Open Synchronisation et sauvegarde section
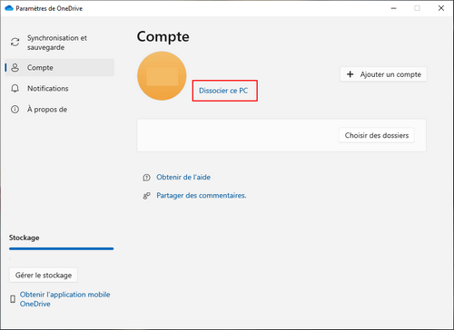 click(x=60, y=43)
